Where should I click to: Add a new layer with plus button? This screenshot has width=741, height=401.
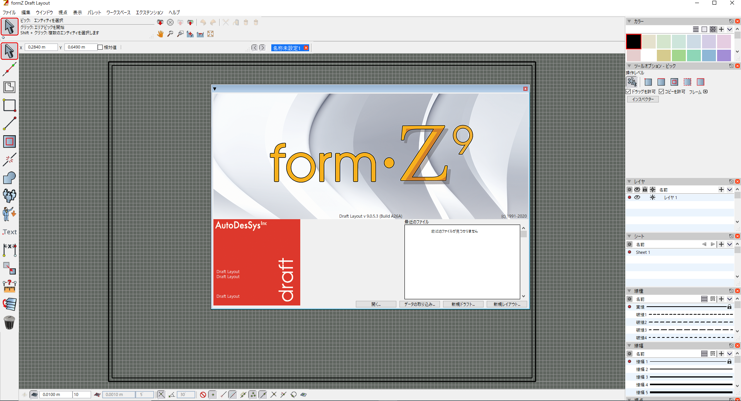pos(721,190)
